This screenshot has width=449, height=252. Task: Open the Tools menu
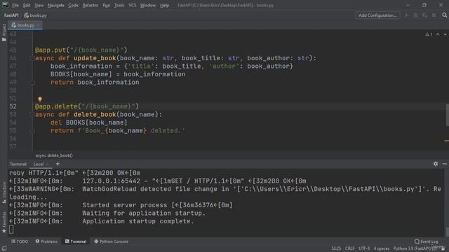[x=119, y=5]
